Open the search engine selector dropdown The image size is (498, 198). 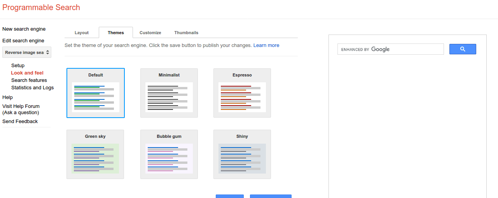coord(27,52)
